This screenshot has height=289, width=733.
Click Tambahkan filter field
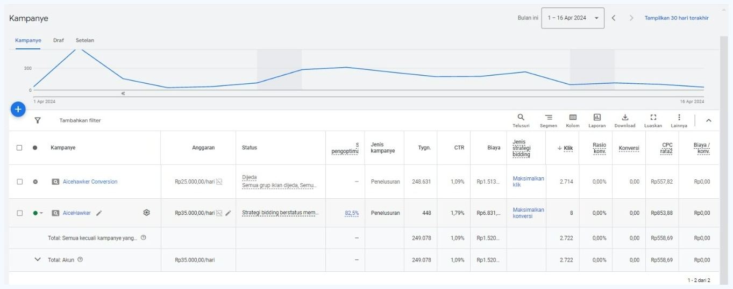pyautogui.click(x=80, y=120)
